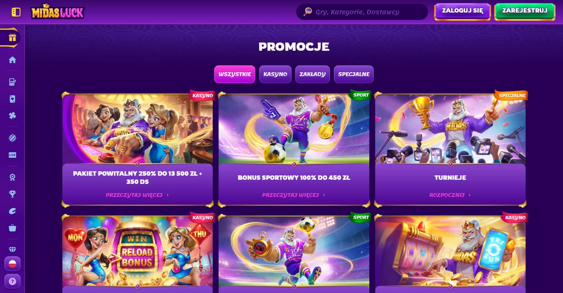Switch to the Zakłady tab
The height and width of the screenshot is (293, 563).
tap(312, 74)
